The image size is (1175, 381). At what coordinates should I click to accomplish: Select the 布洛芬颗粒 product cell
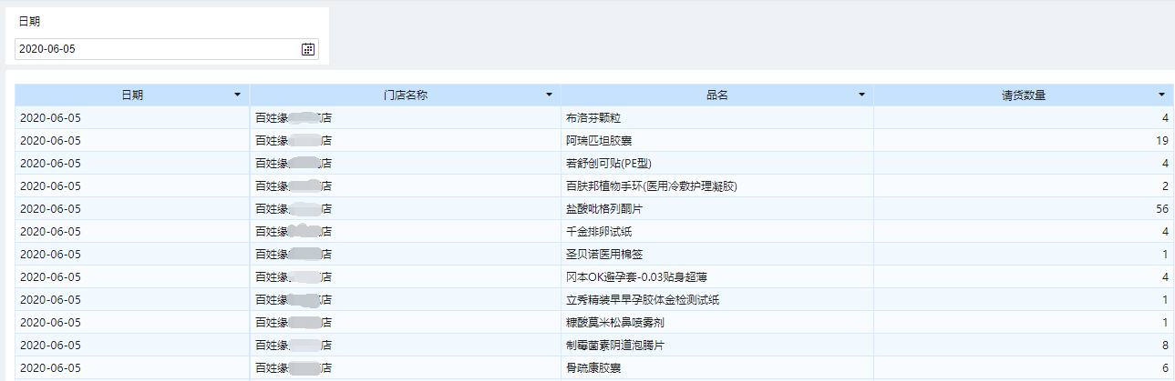[717, 117]
